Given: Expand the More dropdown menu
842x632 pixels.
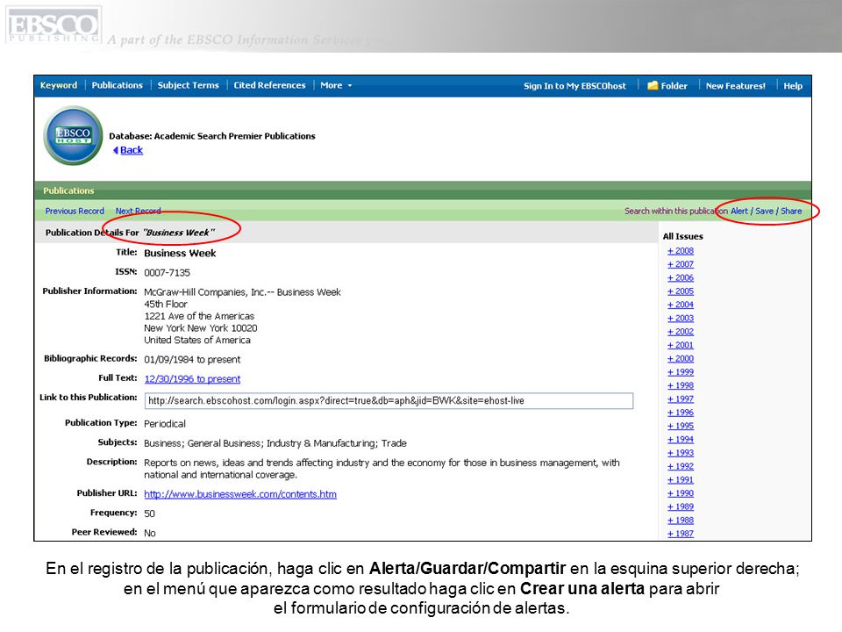Looking at the screenshot, I should (x=336, y=85).
